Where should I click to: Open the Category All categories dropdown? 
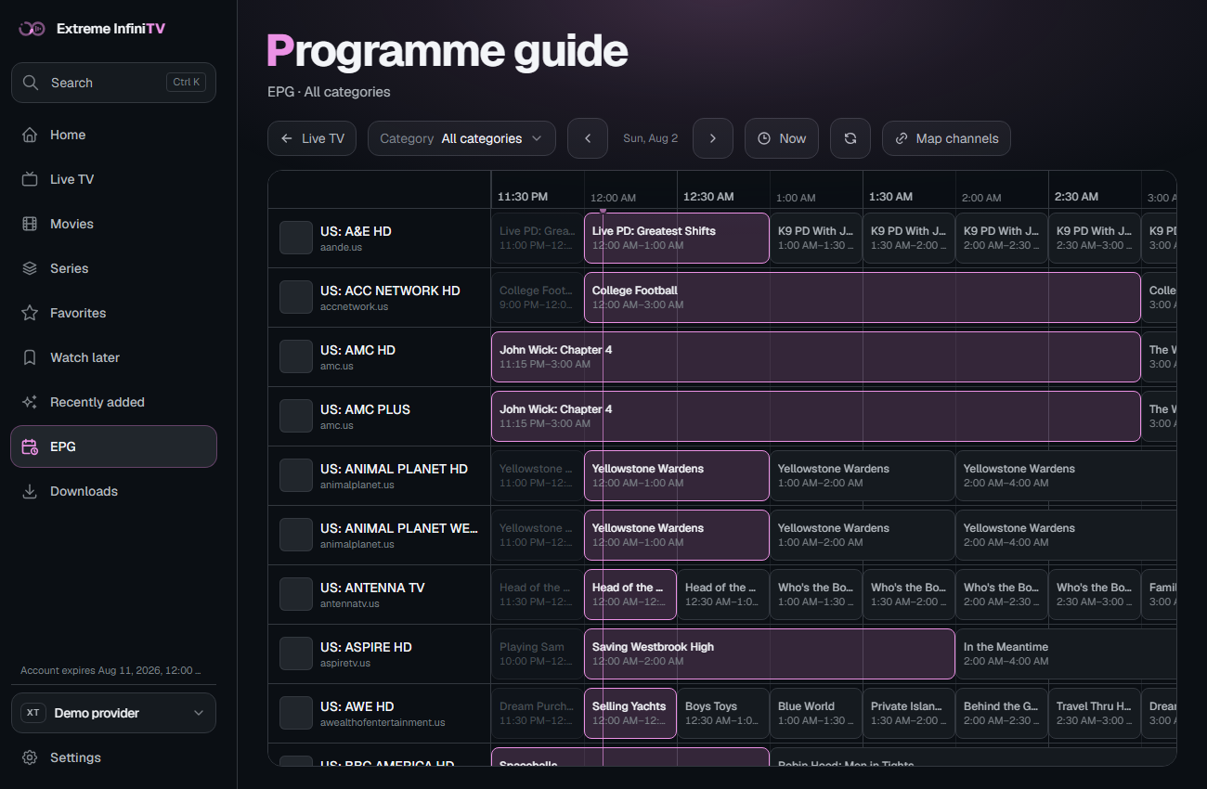[x=461, y=138]
